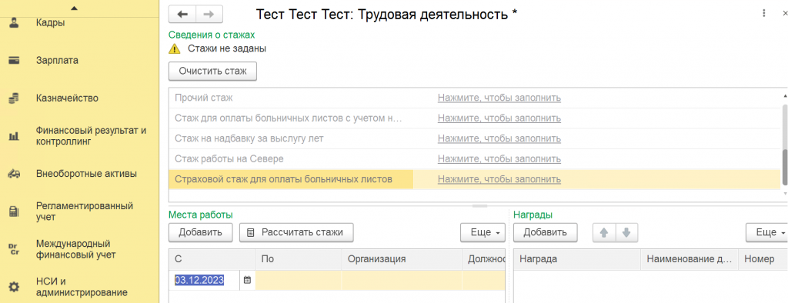This screenshot has height=303, width=788.
Task: Move award down with the down arrow
Action: [626, 233]
